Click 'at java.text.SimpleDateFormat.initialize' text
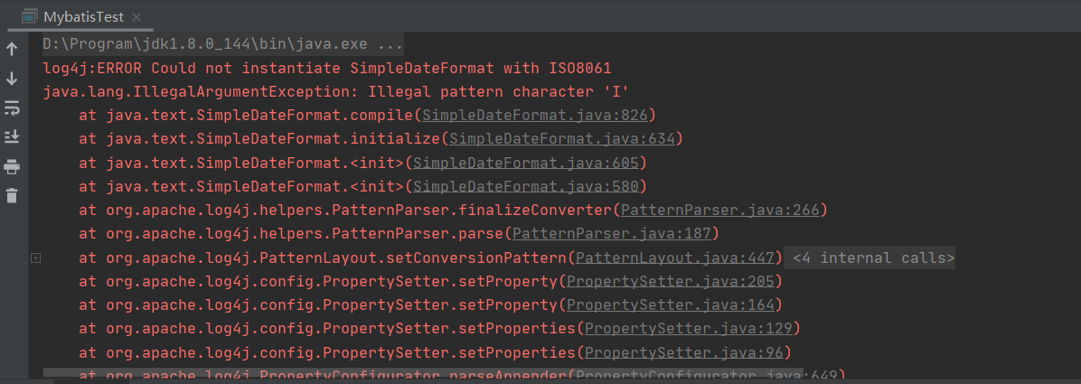Screen dimensions: 1081x384 point(259,139)
